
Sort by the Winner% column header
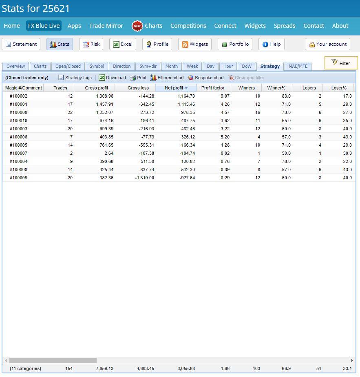[x=276, y=88]
